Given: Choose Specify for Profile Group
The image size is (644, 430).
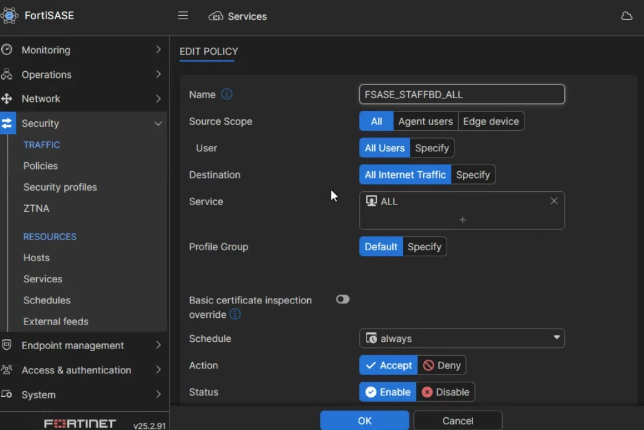Looking at the screenshot, I should pyautogui.click(x=424, y=247).
